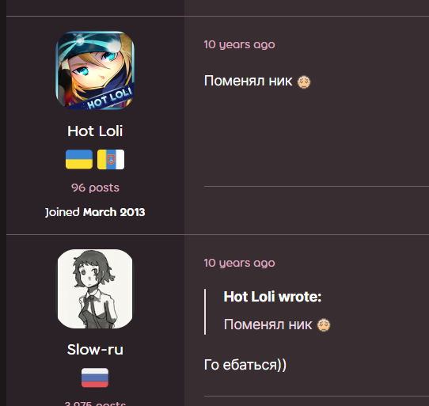Click the Joined March 2013 text
429x406 pixels.
[x=95, y=212]
